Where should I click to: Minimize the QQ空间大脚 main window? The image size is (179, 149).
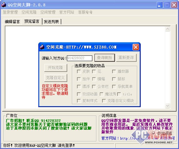(159, 5)
